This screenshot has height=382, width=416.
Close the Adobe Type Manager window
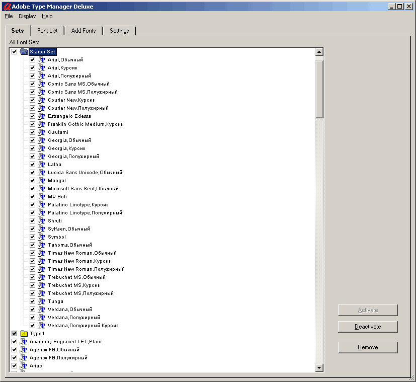[409, 7]
